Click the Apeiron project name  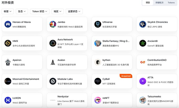click(17, 60)
